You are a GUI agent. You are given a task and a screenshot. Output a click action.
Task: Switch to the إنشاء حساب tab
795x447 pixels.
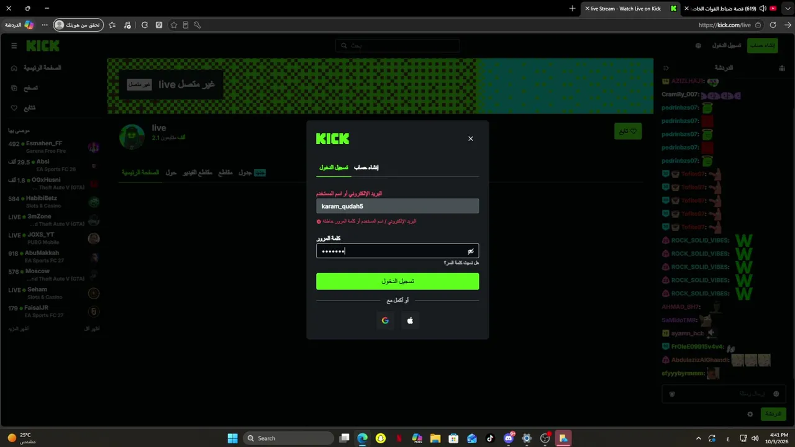point(366,168)
